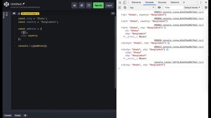This screenshot has width=211, height=118.
Task: Focus the console Filter field
Action: click(173, 8)
